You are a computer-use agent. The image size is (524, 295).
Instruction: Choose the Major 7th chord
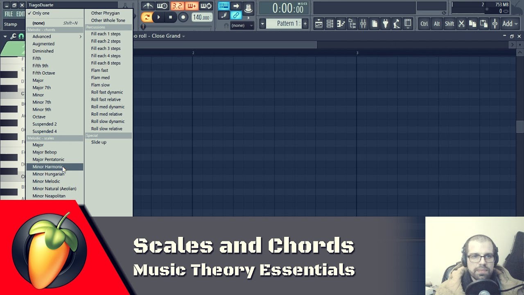[x=55, y=88]
